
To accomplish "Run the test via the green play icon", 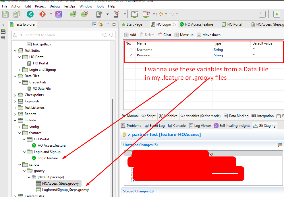I will [276, 14].
